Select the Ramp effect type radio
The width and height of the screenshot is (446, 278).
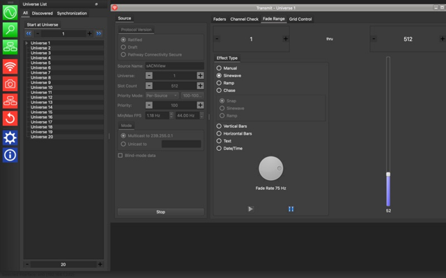tap(219, 83)
